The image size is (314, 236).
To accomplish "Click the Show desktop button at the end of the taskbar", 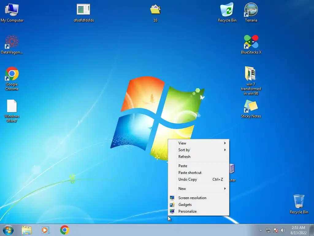I will click(x=312, y=230).
